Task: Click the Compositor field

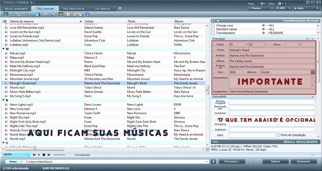Action: pos(272,92)
